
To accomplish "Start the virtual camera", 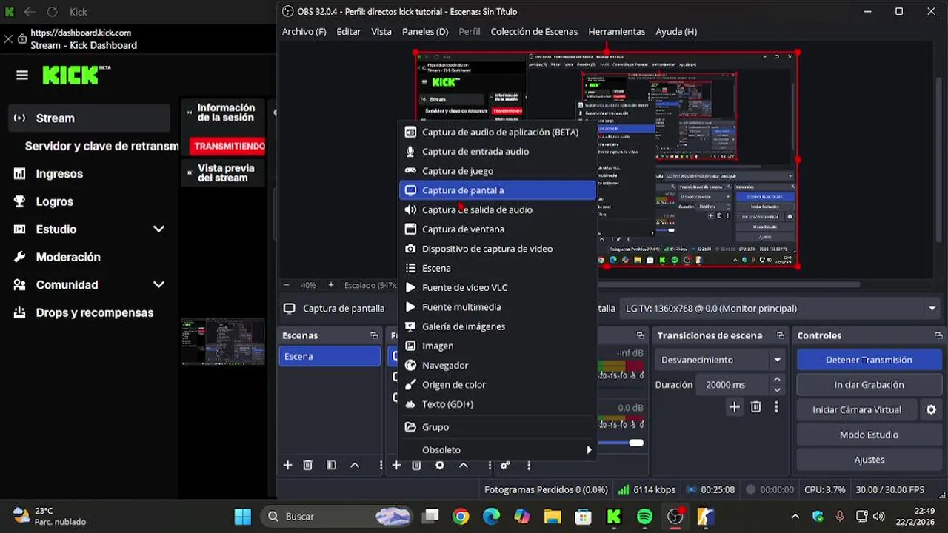I will tap(857, 409).
